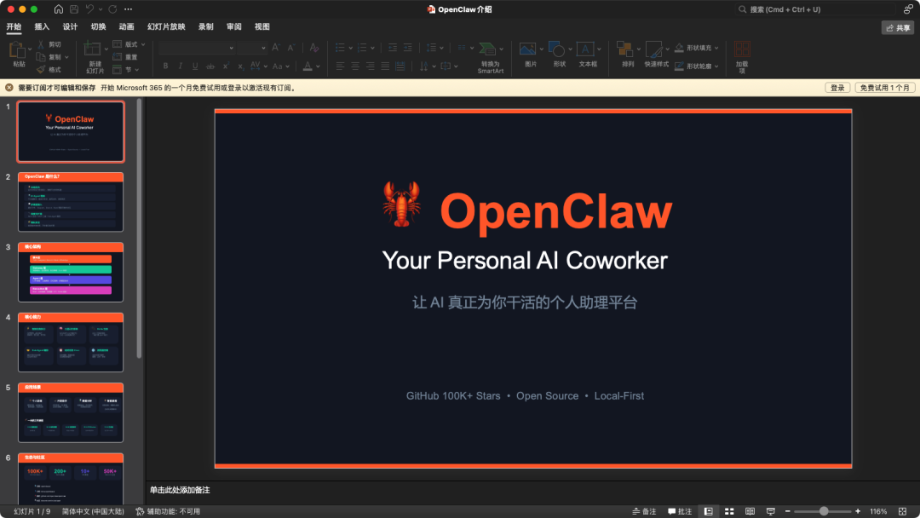This screenshot has height=518, width=920.
Task: Click the Add-ins (加载项) icon
Action: 742,50
